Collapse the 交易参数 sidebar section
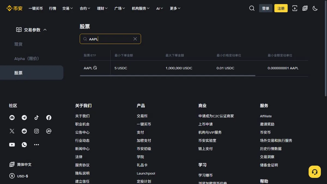The width and height of the screenshot is (327, 184). pyautogui.click(x=45, y=30)
